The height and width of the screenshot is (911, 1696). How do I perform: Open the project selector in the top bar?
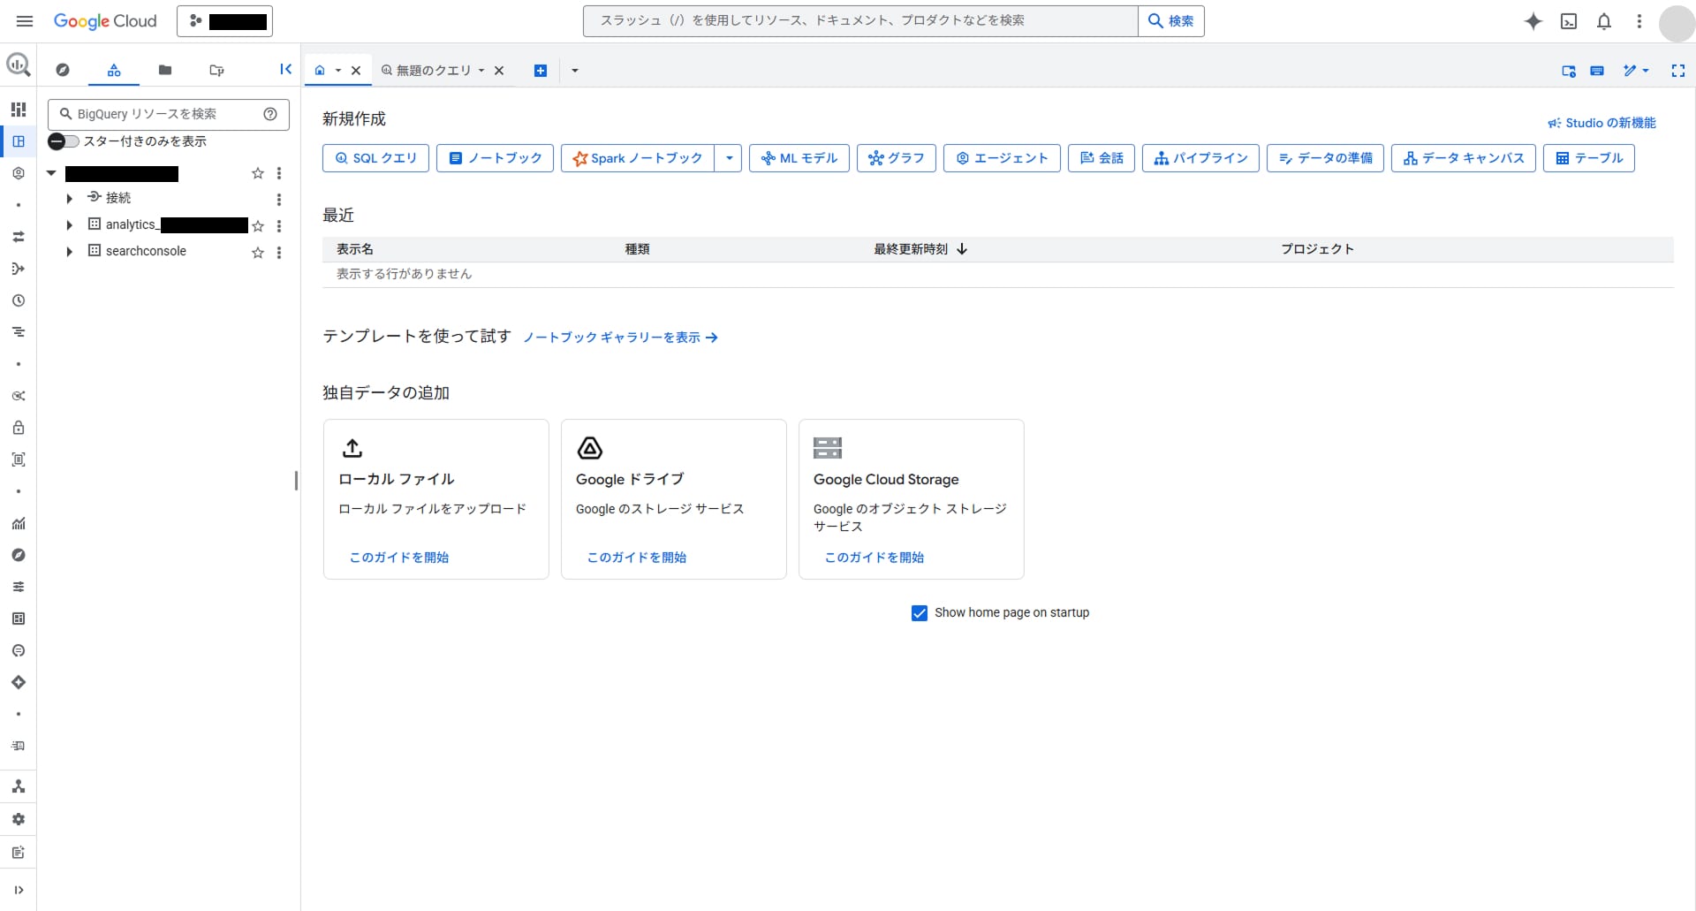[x=224, y=21]
